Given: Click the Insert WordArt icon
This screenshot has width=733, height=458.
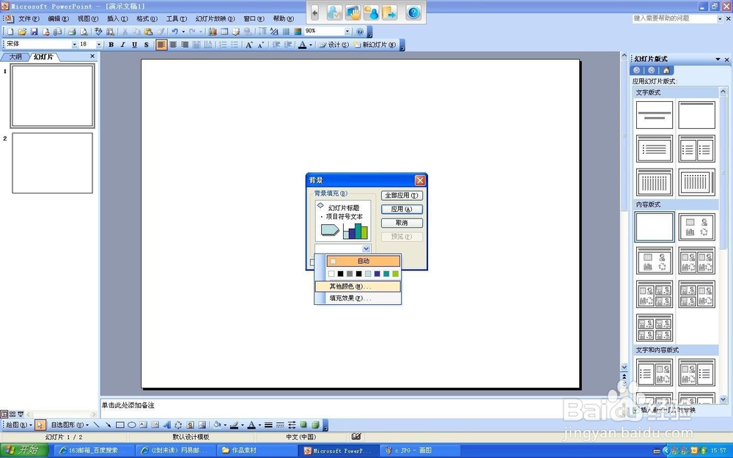Looking at the screenshot, I should click(167, 425).
